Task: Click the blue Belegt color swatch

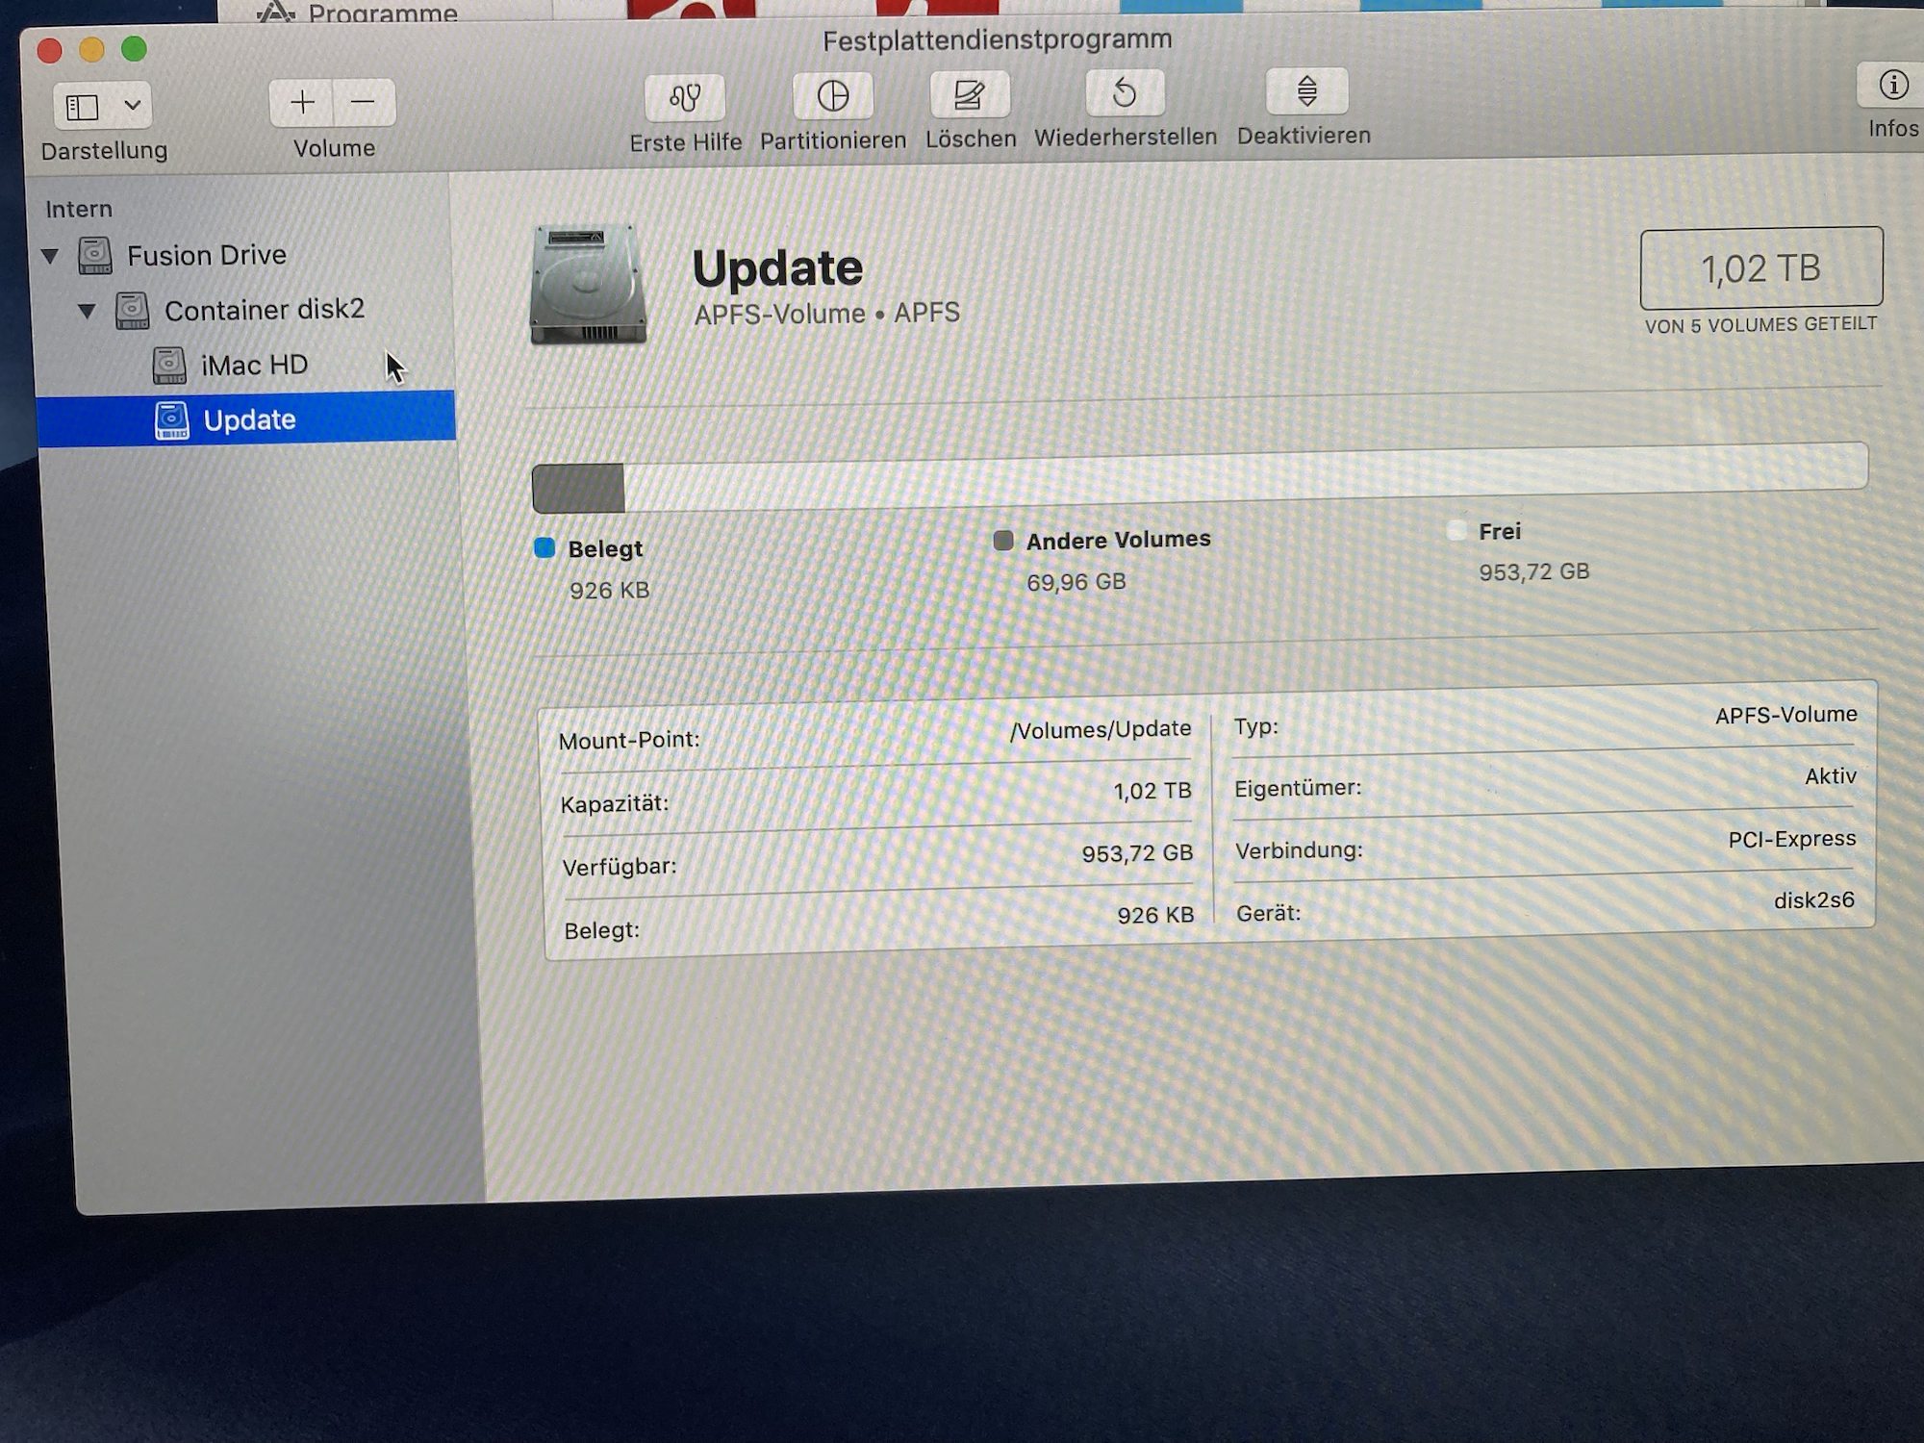Action: point(544,548)
